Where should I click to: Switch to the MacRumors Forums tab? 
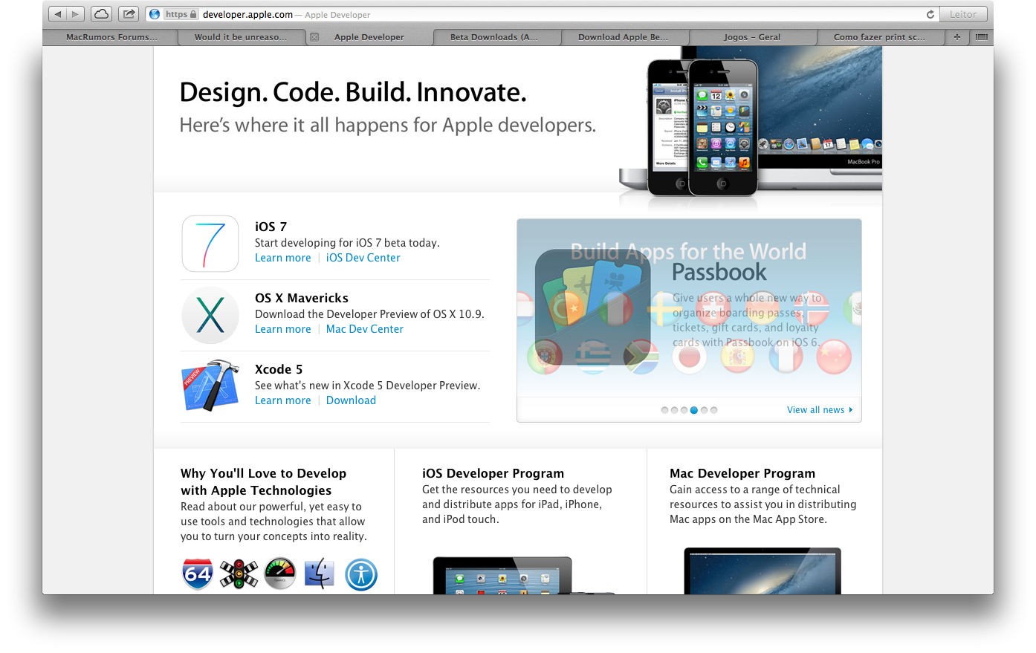(111, 37)
